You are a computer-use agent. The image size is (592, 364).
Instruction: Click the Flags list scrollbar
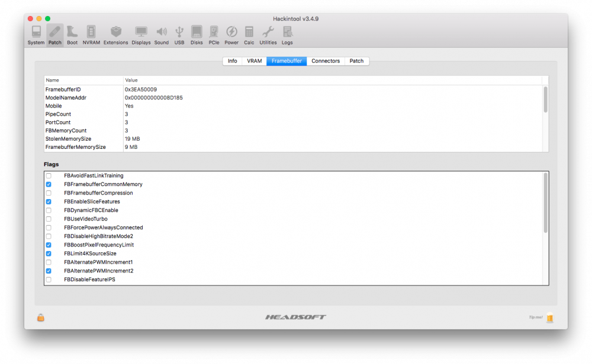pos(545,203)
